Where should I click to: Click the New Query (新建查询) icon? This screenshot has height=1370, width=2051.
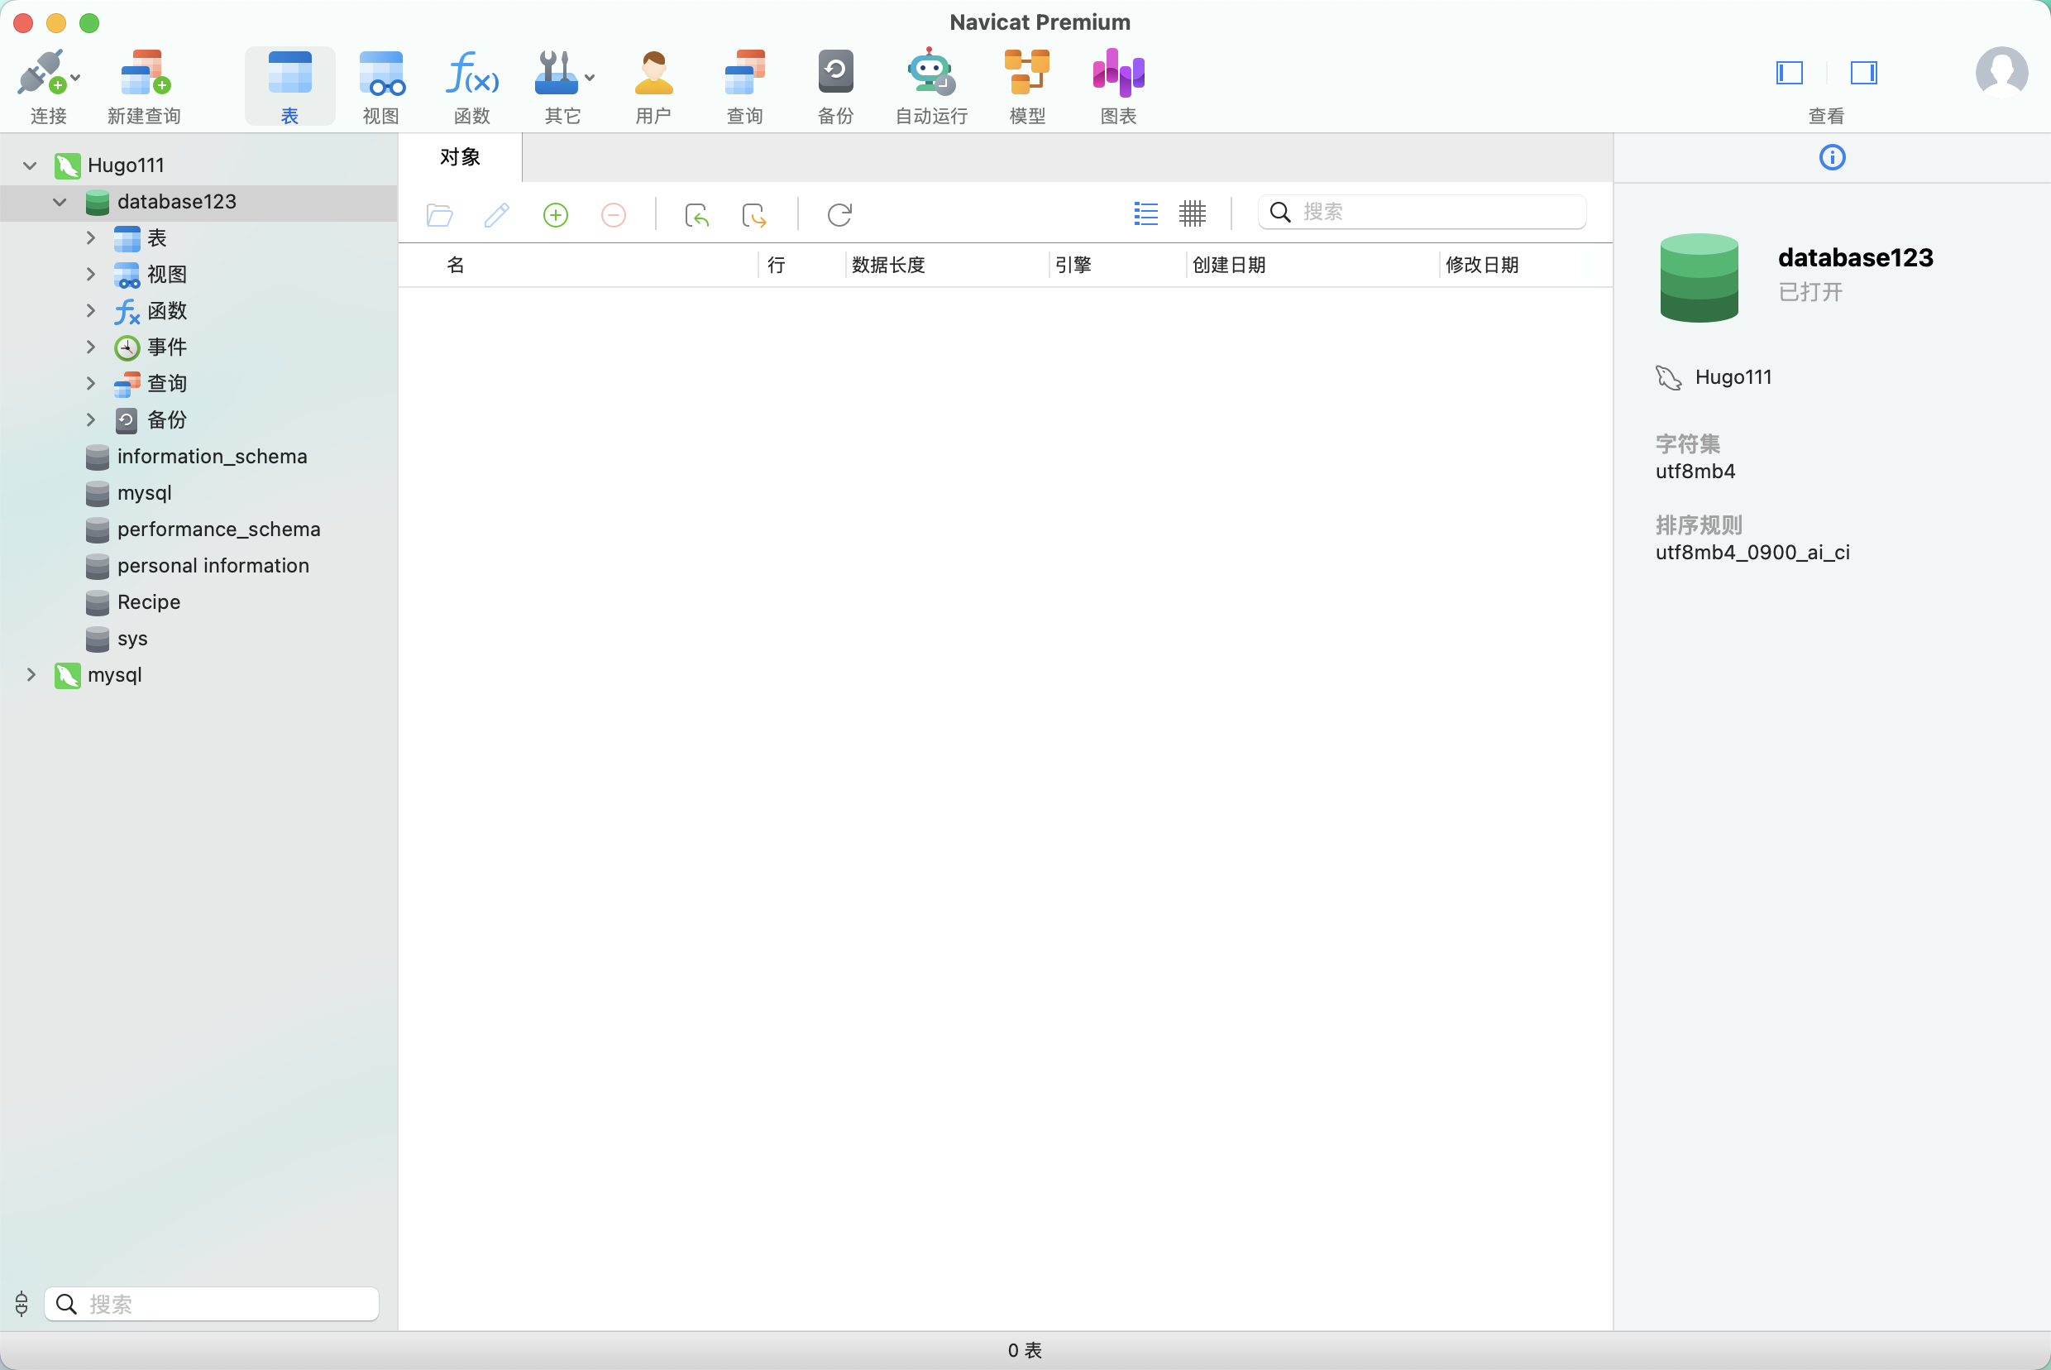coord(144,74)
